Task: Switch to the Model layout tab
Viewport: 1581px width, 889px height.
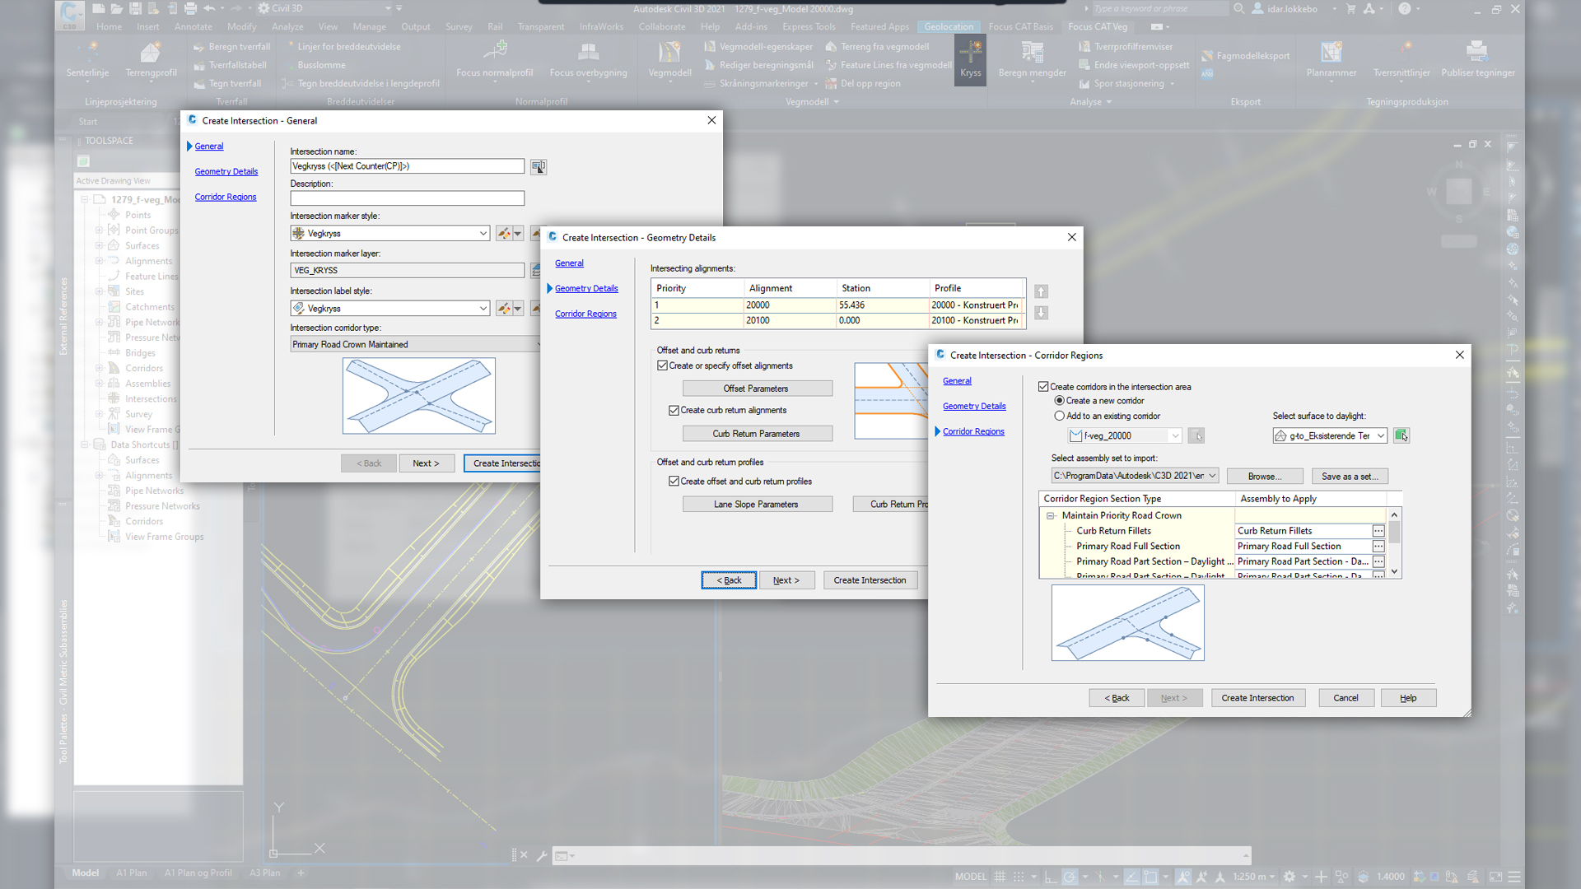Action: point(86,873)
